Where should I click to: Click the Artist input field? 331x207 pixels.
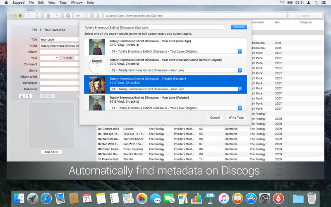coord(60,46)
